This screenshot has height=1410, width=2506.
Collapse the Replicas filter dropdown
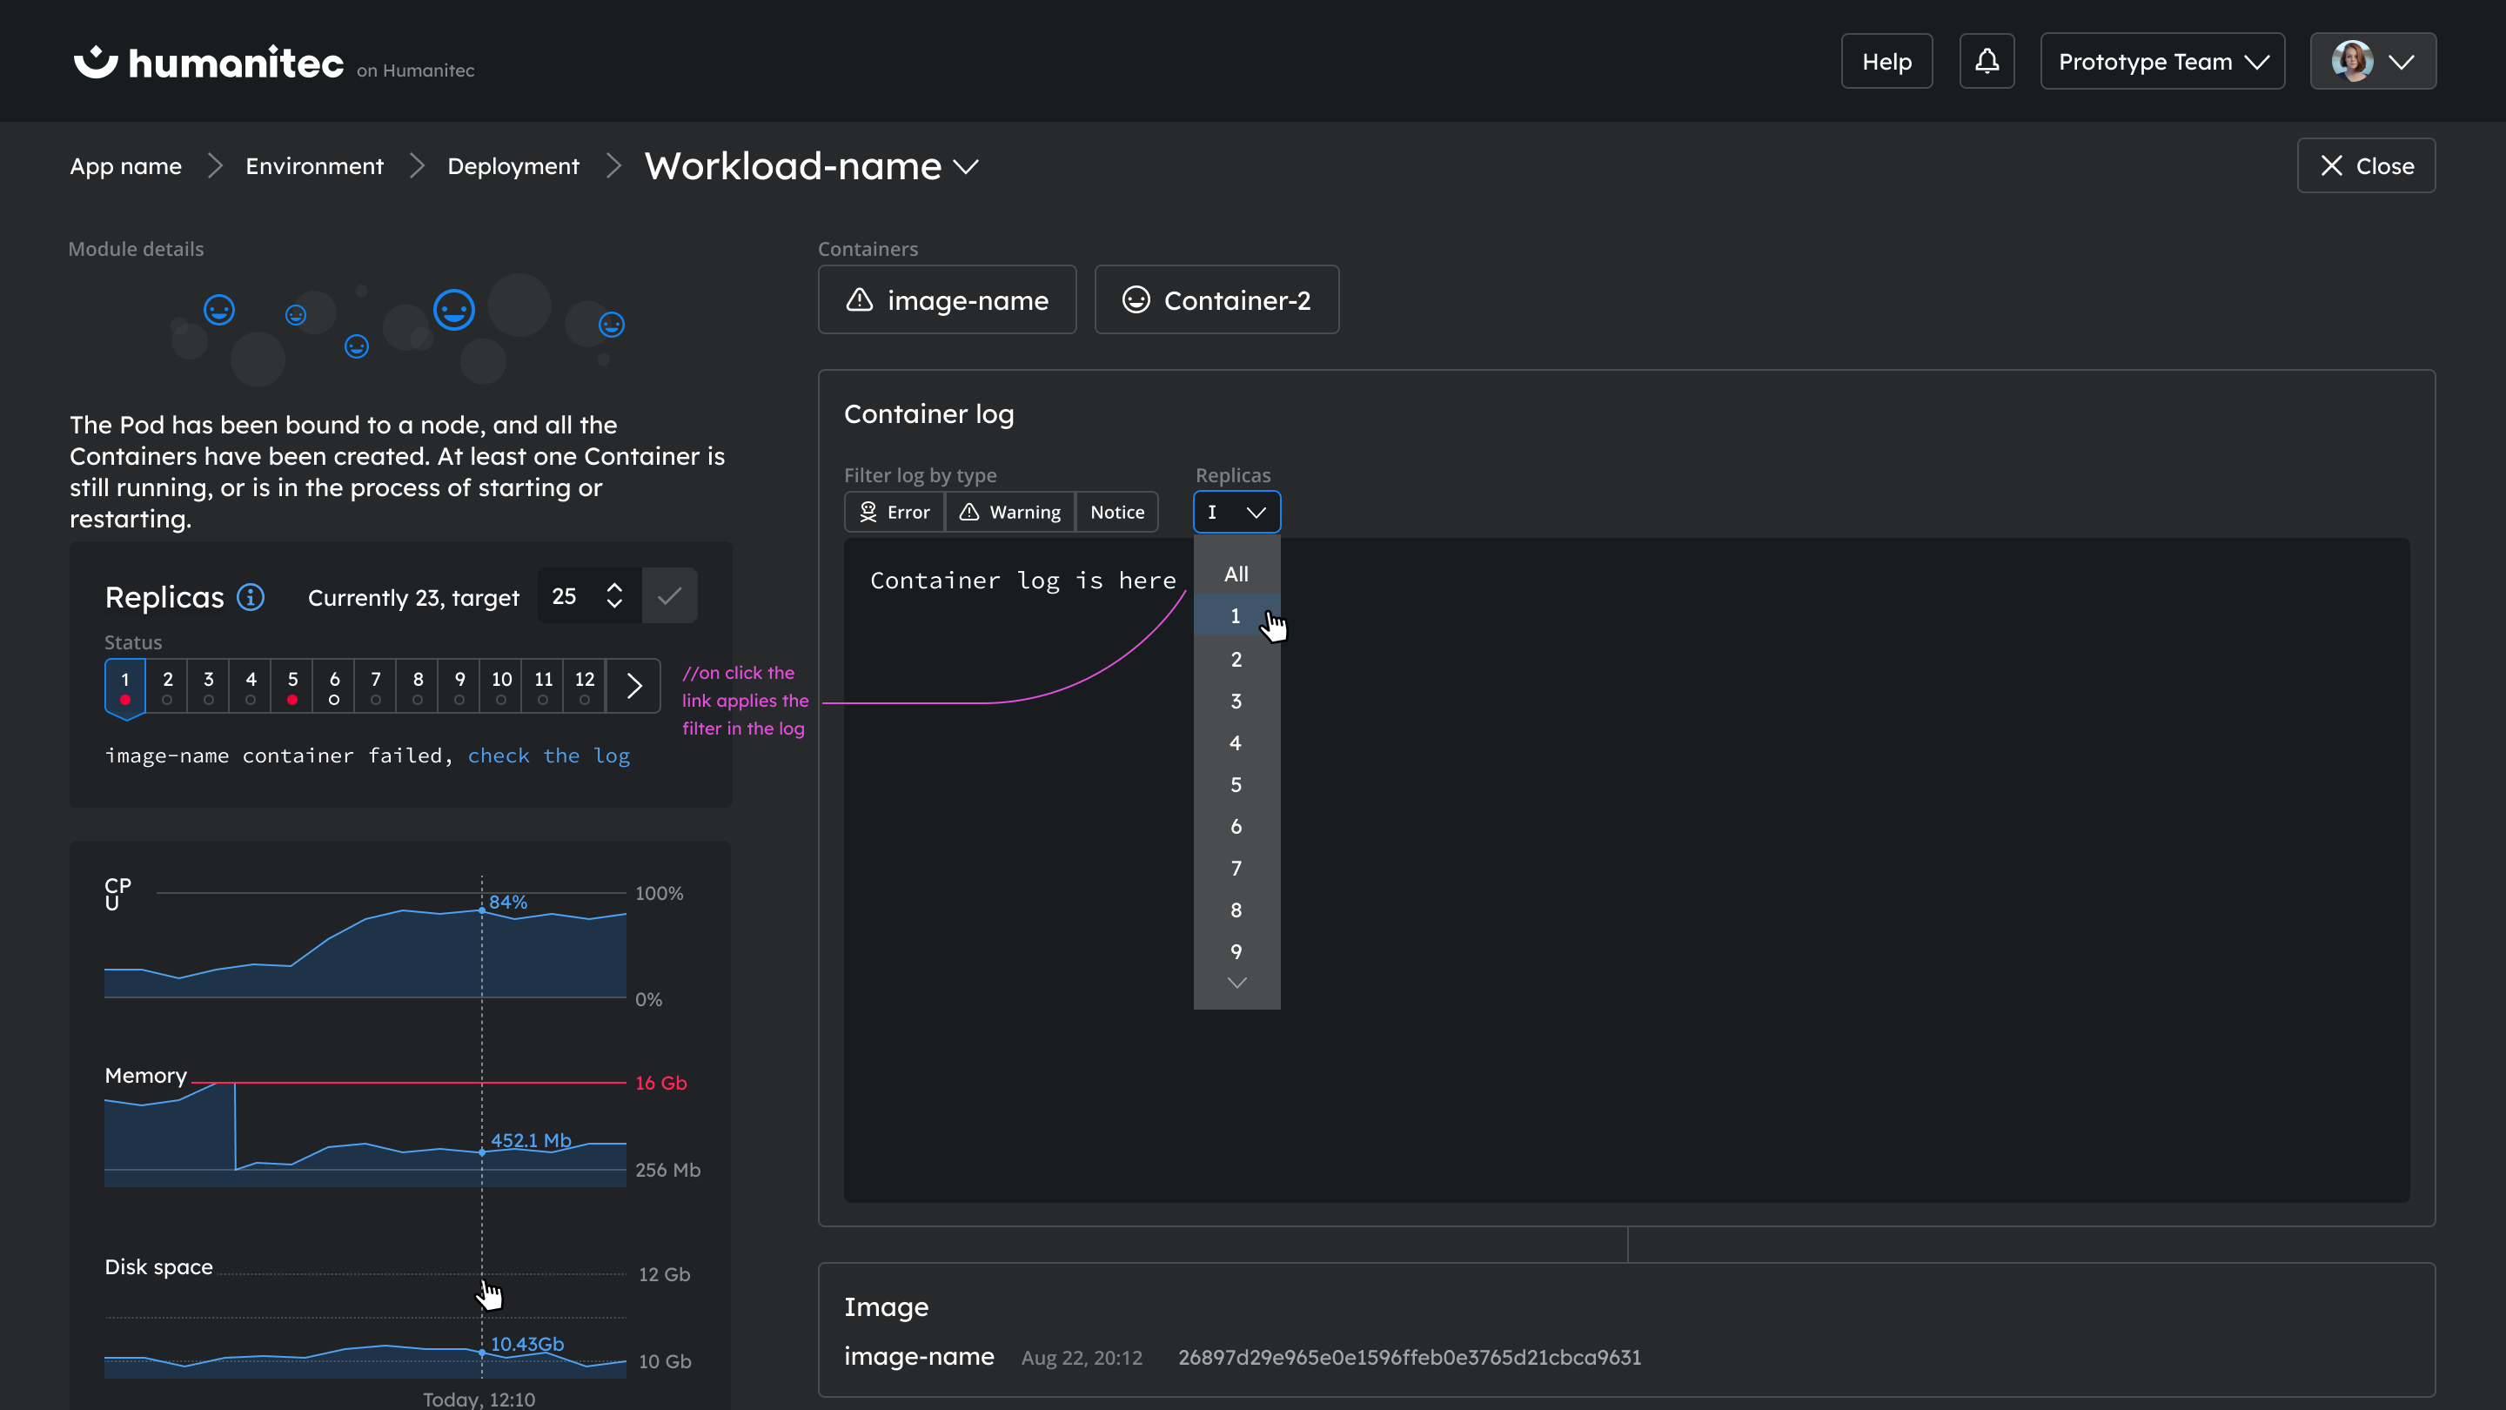[x=1236, y=512]
